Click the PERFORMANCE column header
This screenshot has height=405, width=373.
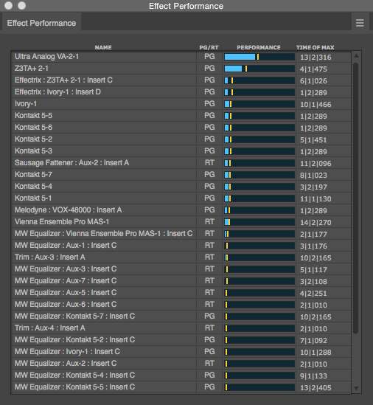(259, 47)
